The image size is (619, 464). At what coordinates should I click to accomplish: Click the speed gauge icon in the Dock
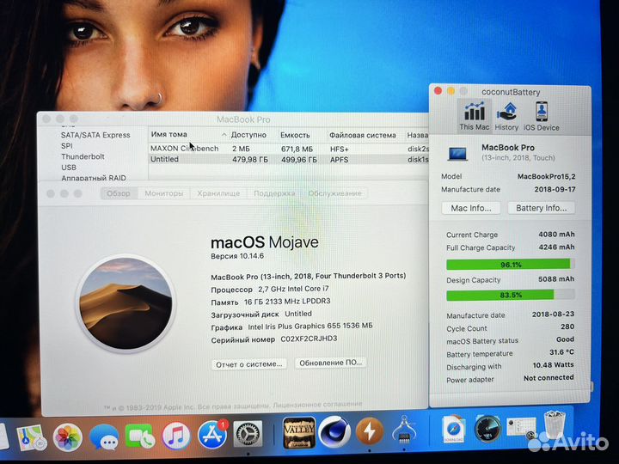[x=487, y=429]
